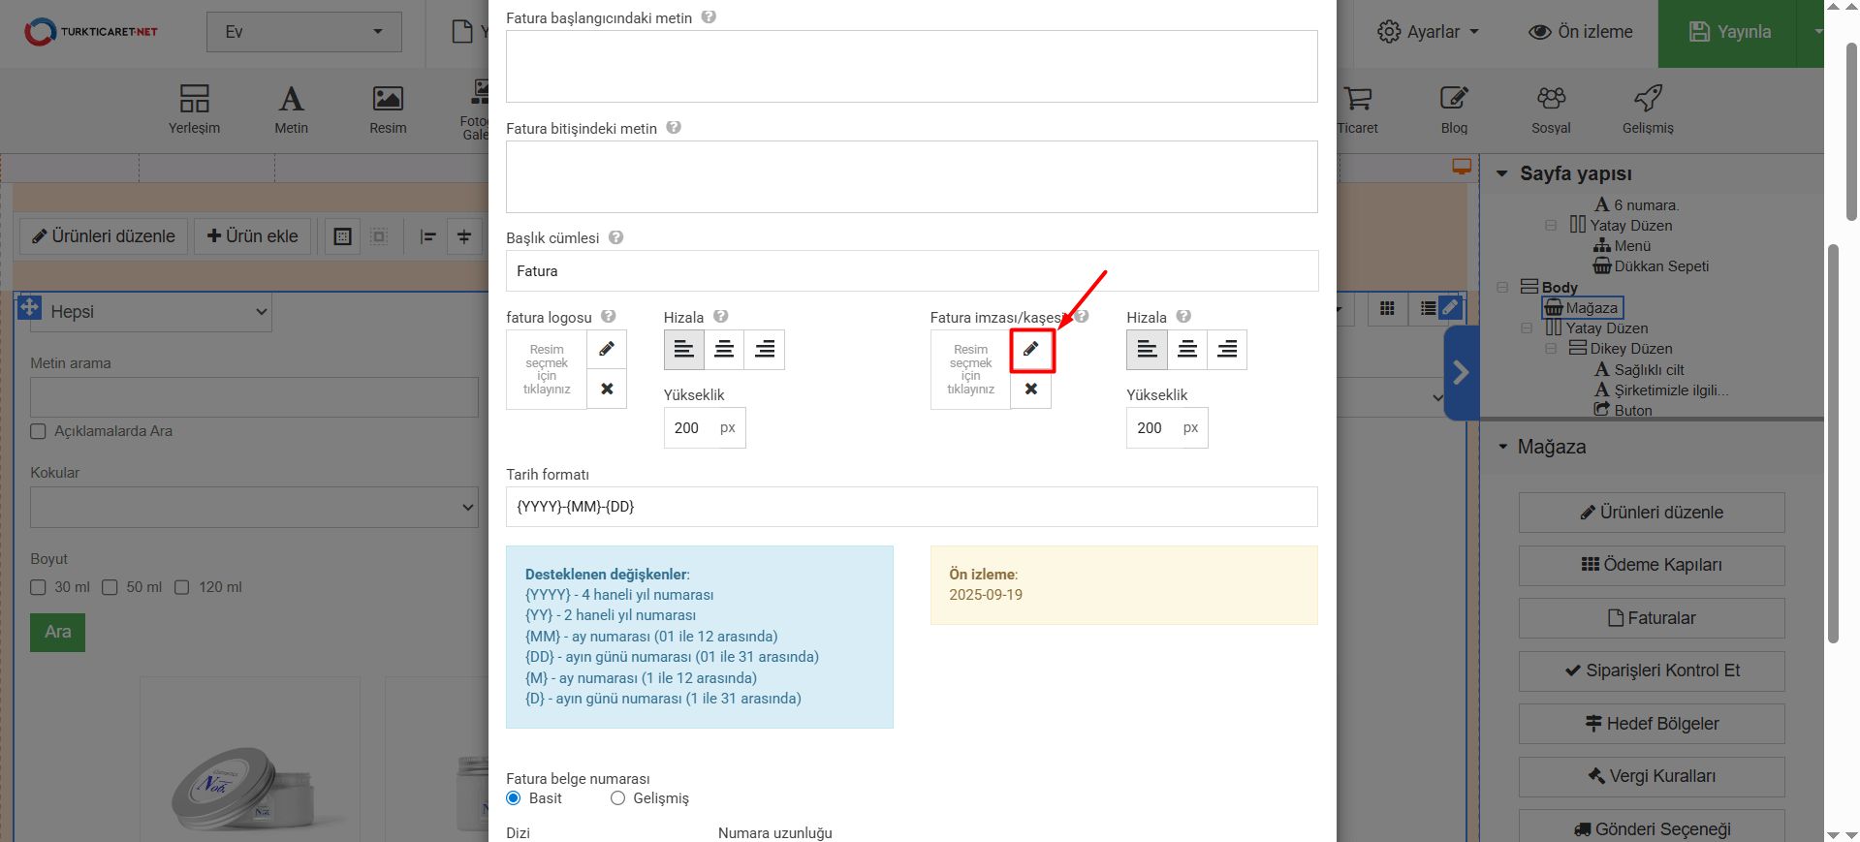Open the Sosyal elements icon

click(x=1551, y=109)
